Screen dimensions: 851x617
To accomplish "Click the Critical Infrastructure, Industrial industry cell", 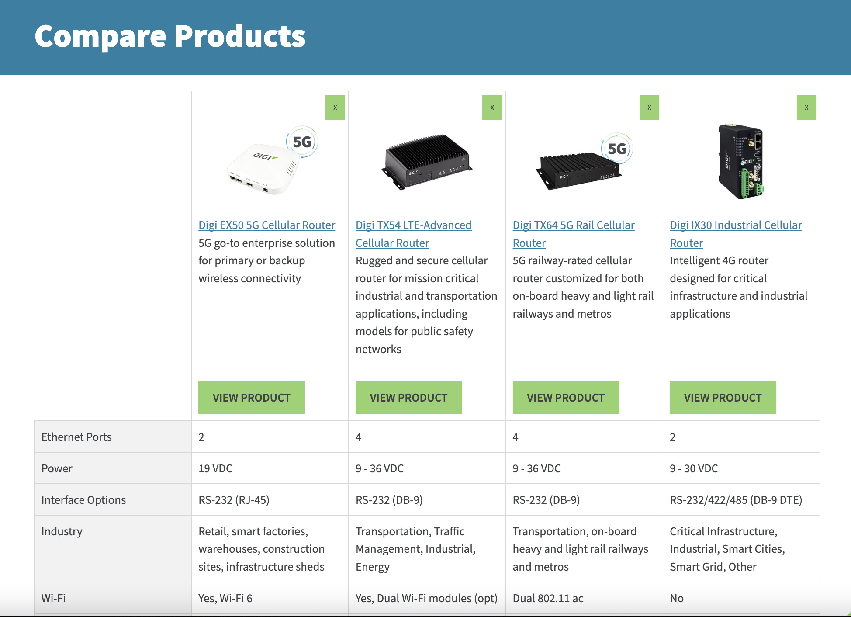I will pyautogui.click(x=741, y=549).
